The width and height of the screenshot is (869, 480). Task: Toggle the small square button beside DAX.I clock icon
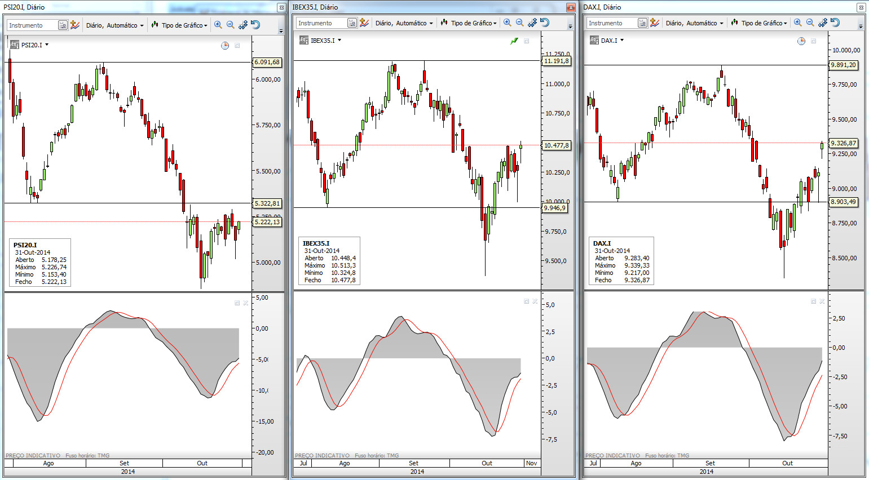(813, 41)
